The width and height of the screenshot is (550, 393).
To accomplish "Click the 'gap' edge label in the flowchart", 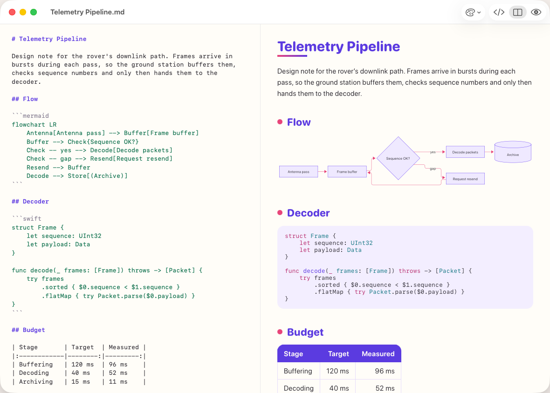I will (433, 169).
